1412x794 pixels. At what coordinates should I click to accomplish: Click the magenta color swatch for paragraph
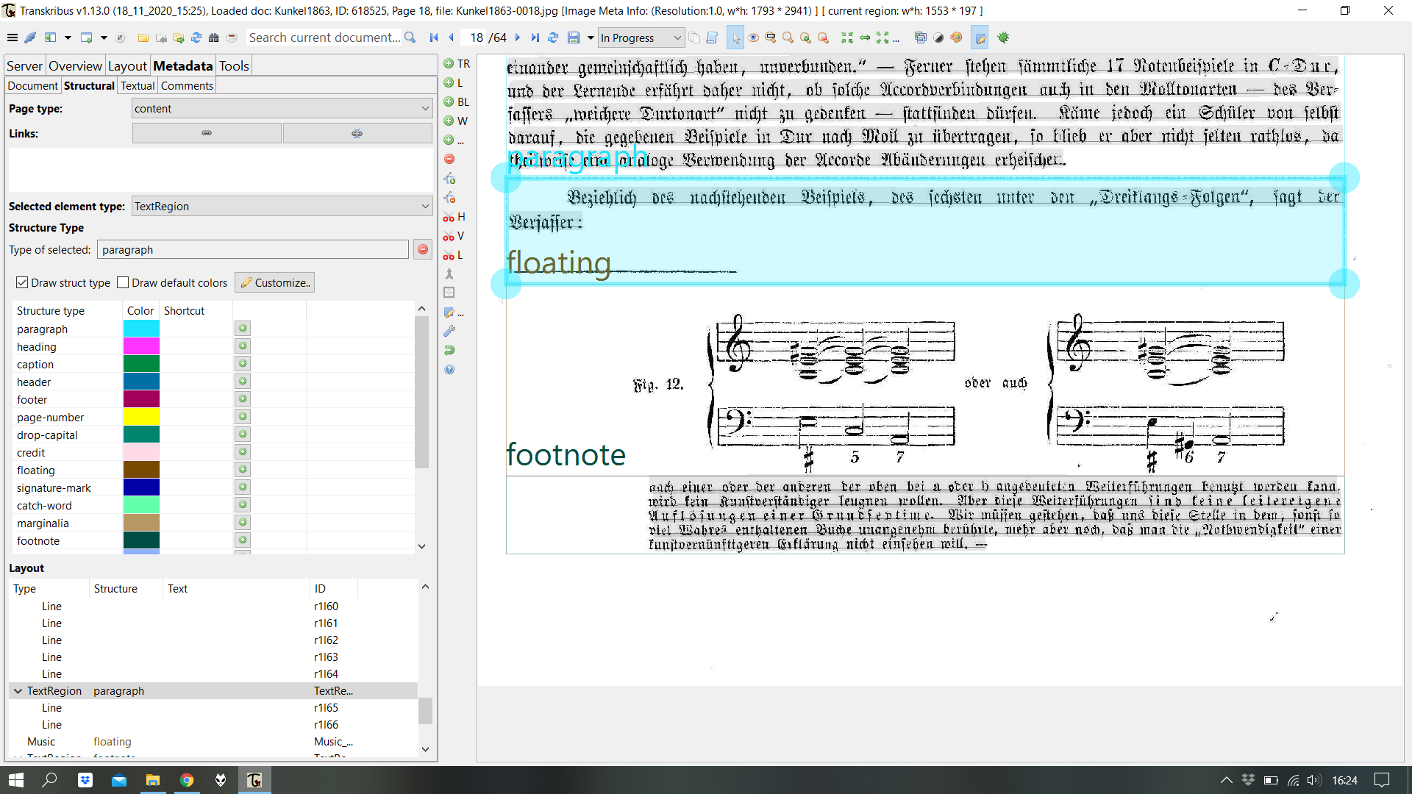pos(141,329)
